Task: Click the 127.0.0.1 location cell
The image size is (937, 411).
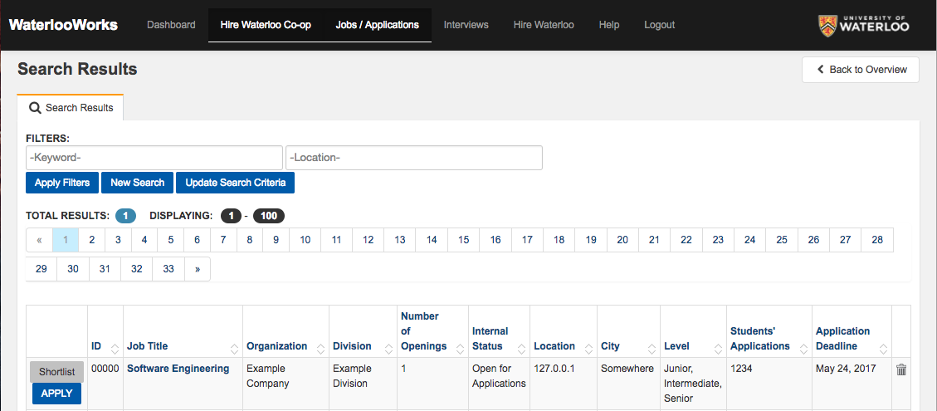Action: (563, 384)
